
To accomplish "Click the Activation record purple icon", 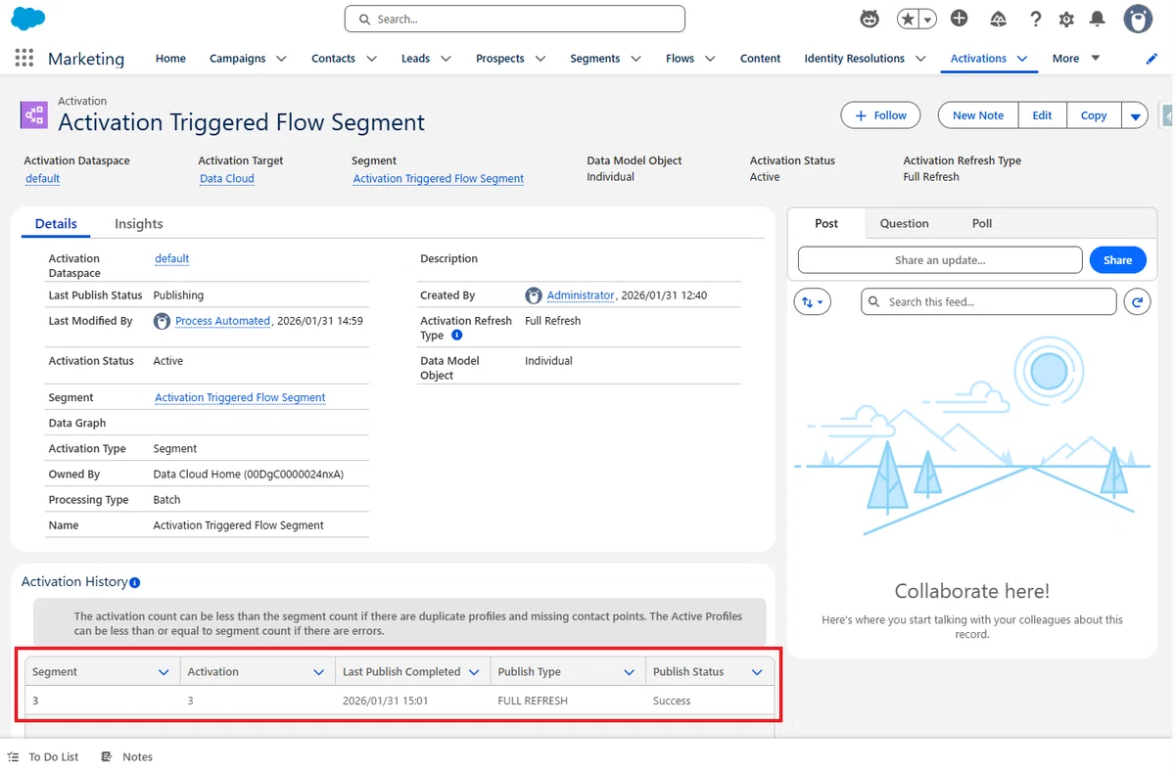I will click(34, 115).
